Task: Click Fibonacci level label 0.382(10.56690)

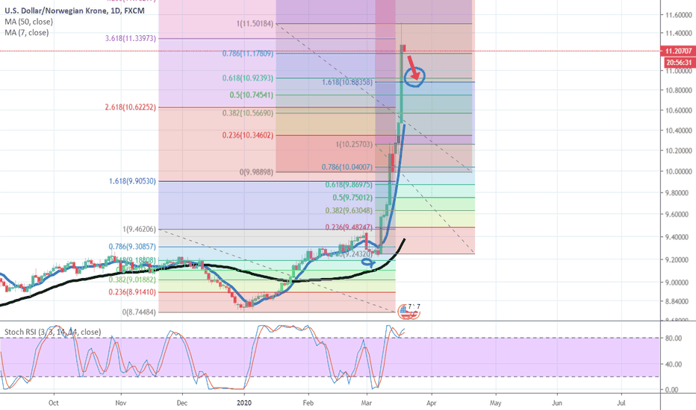Action: (248, 113)
